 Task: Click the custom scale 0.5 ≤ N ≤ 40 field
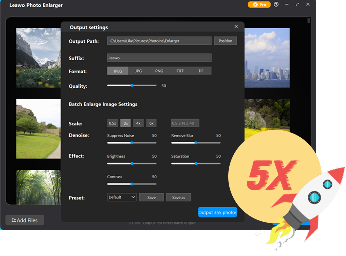[x=185, y=123]
